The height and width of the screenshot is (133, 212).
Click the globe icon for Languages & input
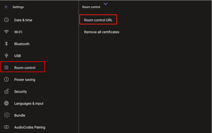point(7,103)
